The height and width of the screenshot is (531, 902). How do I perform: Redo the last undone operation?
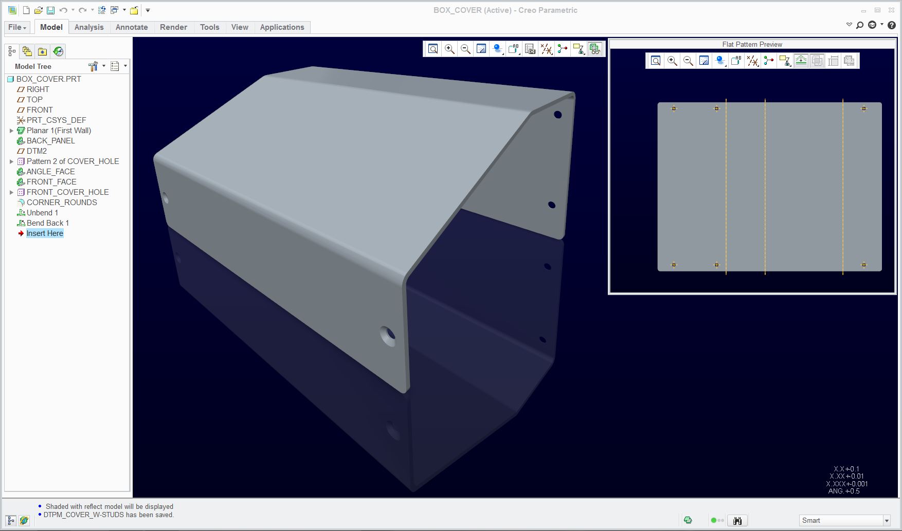click(x=82, y=10)
